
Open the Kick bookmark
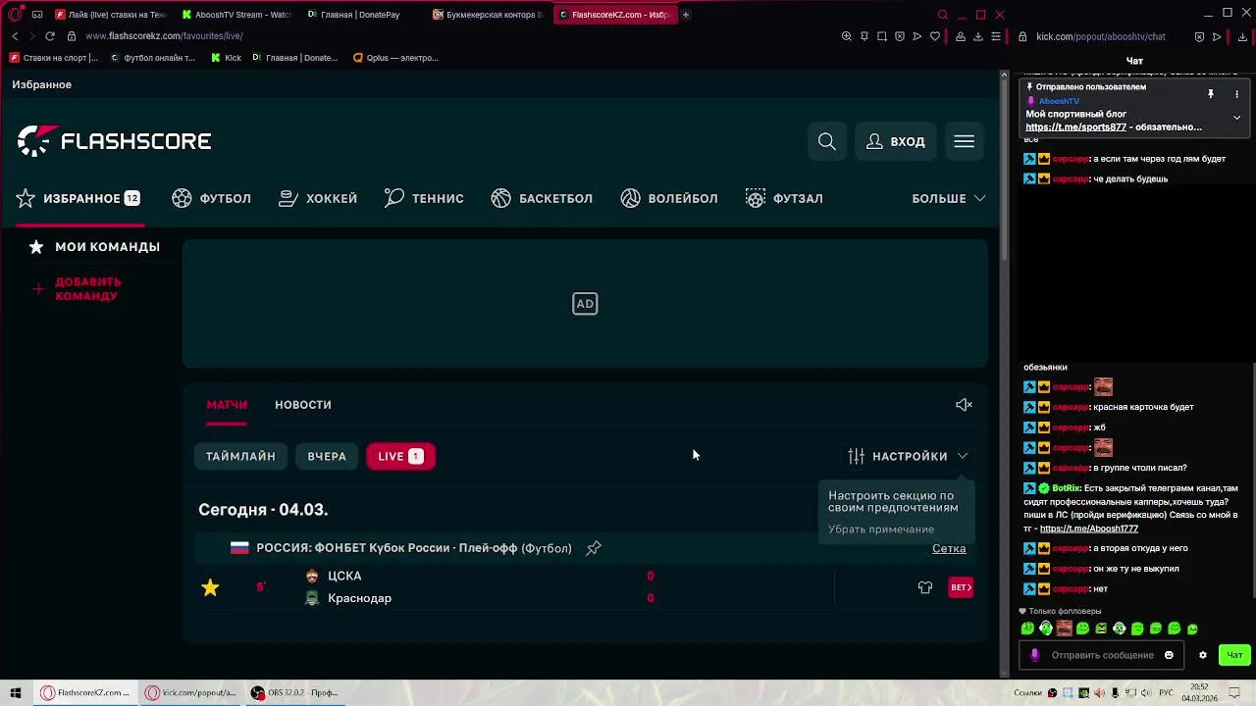(x=227, y=58)
